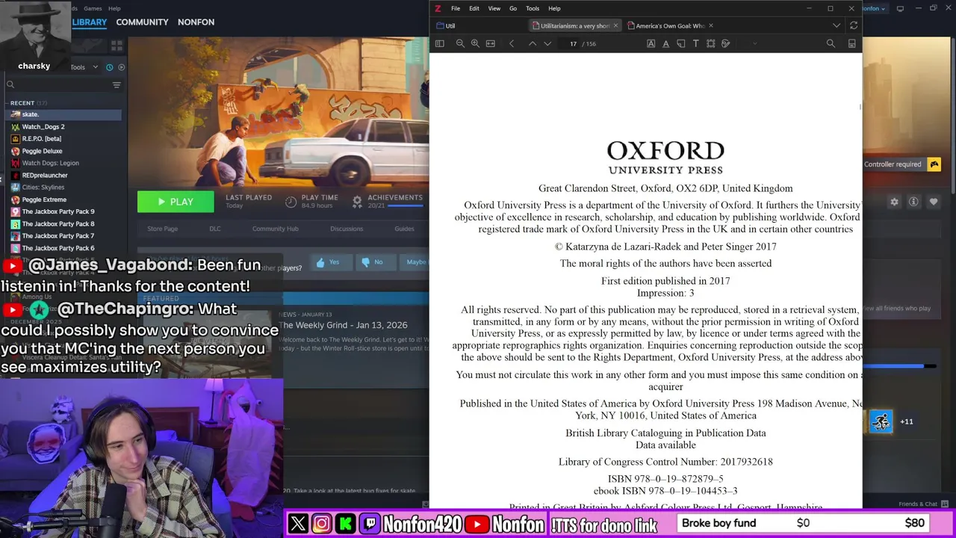Open skate. Guides link
956x538 pixels.
point(404,229)
